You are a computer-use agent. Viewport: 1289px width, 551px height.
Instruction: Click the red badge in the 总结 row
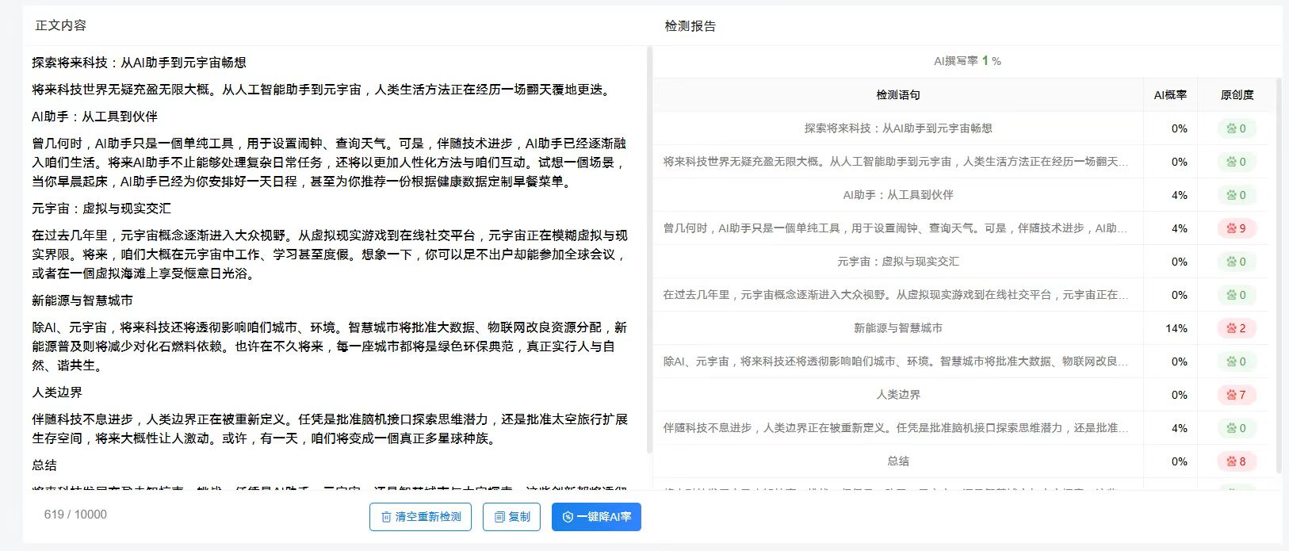[1236, 461]
